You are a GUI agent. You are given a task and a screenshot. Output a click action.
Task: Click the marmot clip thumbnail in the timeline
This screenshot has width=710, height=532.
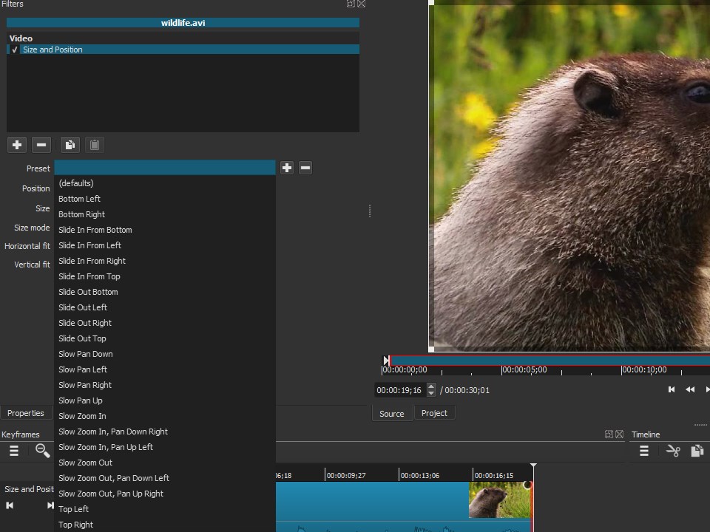point(500,500)
